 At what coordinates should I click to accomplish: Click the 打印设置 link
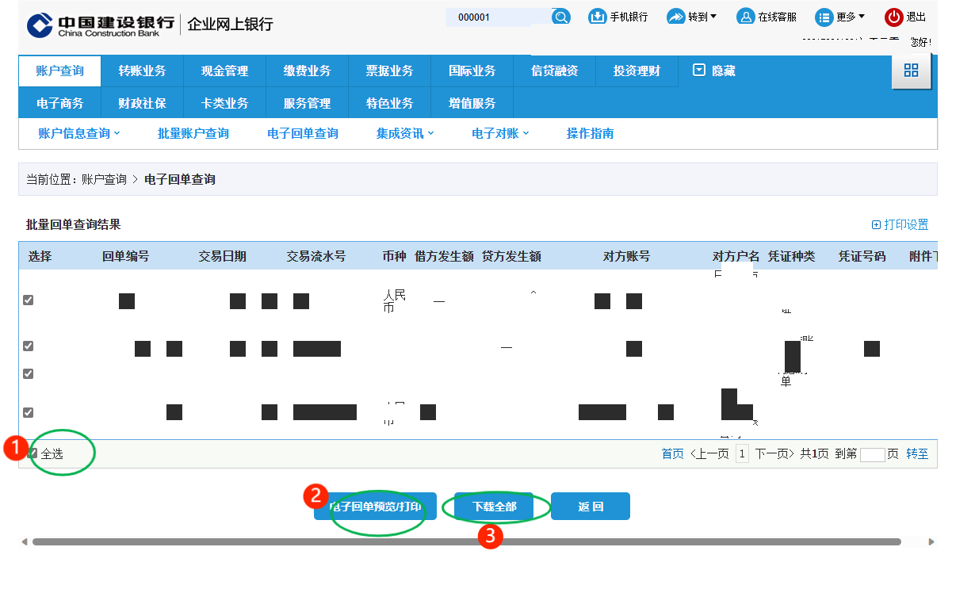tap(900, 225)
